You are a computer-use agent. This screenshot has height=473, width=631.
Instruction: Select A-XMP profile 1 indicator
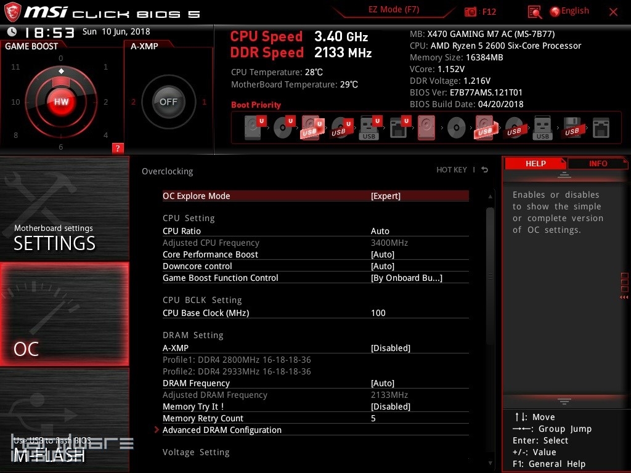click(x=204, y=102)
